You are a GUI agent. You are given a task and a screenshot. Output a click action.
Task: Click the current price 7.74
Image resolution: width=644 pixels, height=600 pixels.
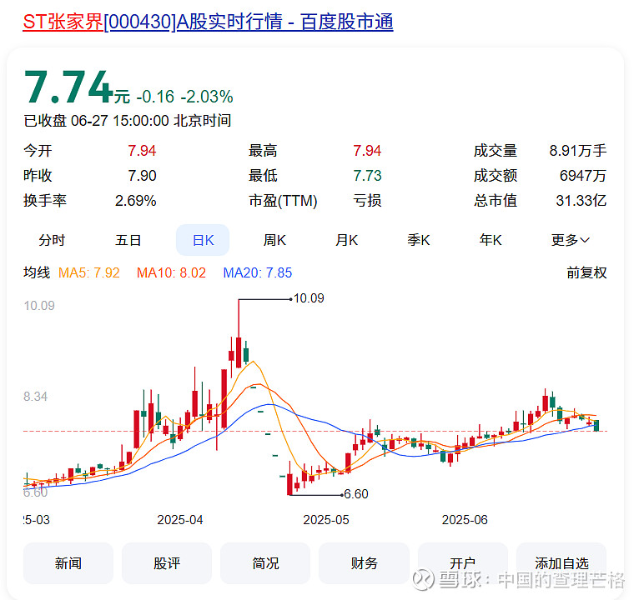click(x=68, y=87)
